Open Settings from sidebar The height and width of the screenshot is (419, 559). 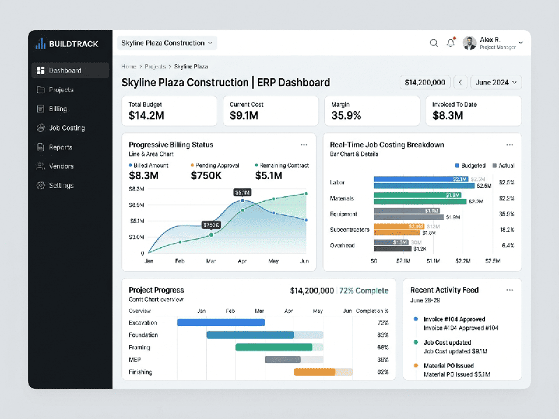pyautogui.click(x=71, y=185)
